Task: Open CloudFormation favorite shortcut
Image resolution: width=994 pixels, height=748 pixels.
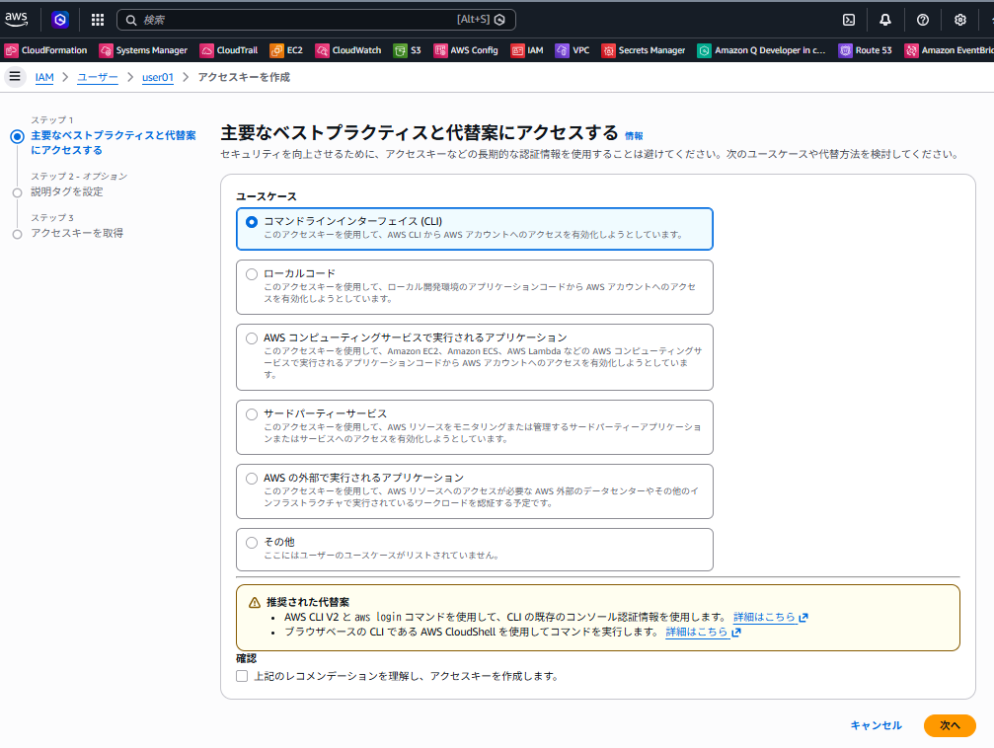Action: (46, 50)
